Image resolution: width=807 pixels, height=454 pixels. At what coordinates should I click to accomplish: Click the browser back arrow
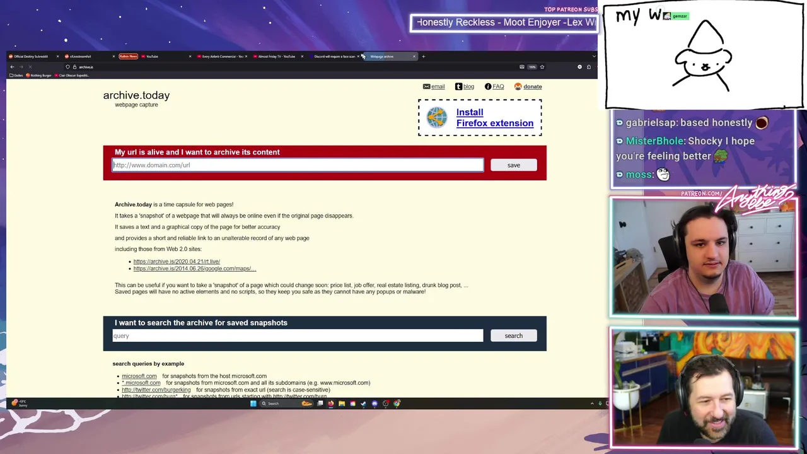coord(12,67)
